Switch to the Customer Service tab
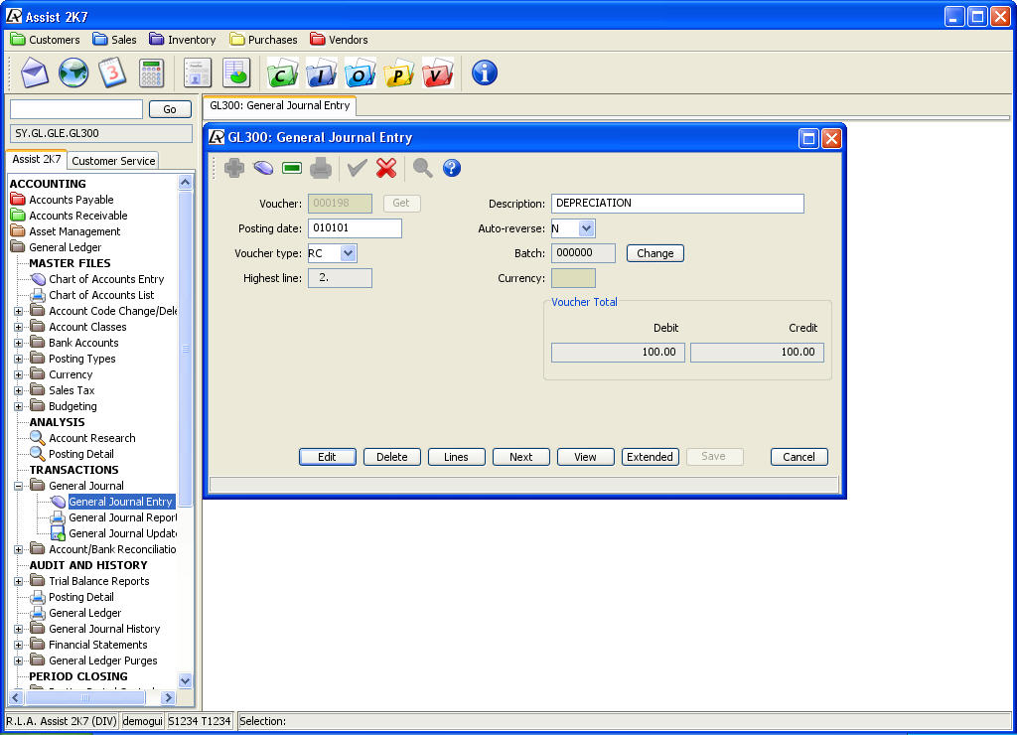The image size is (1017, 735). pyautogui.click(x=113, y=161)
